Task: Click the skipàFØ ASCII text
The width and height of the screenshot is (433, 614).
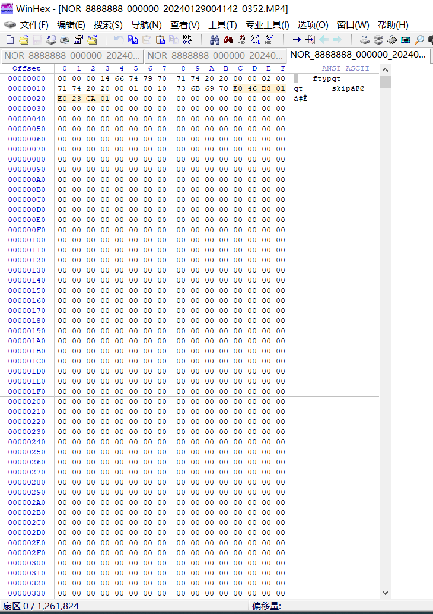Action: pyautogui.click(x=348, y=89)
